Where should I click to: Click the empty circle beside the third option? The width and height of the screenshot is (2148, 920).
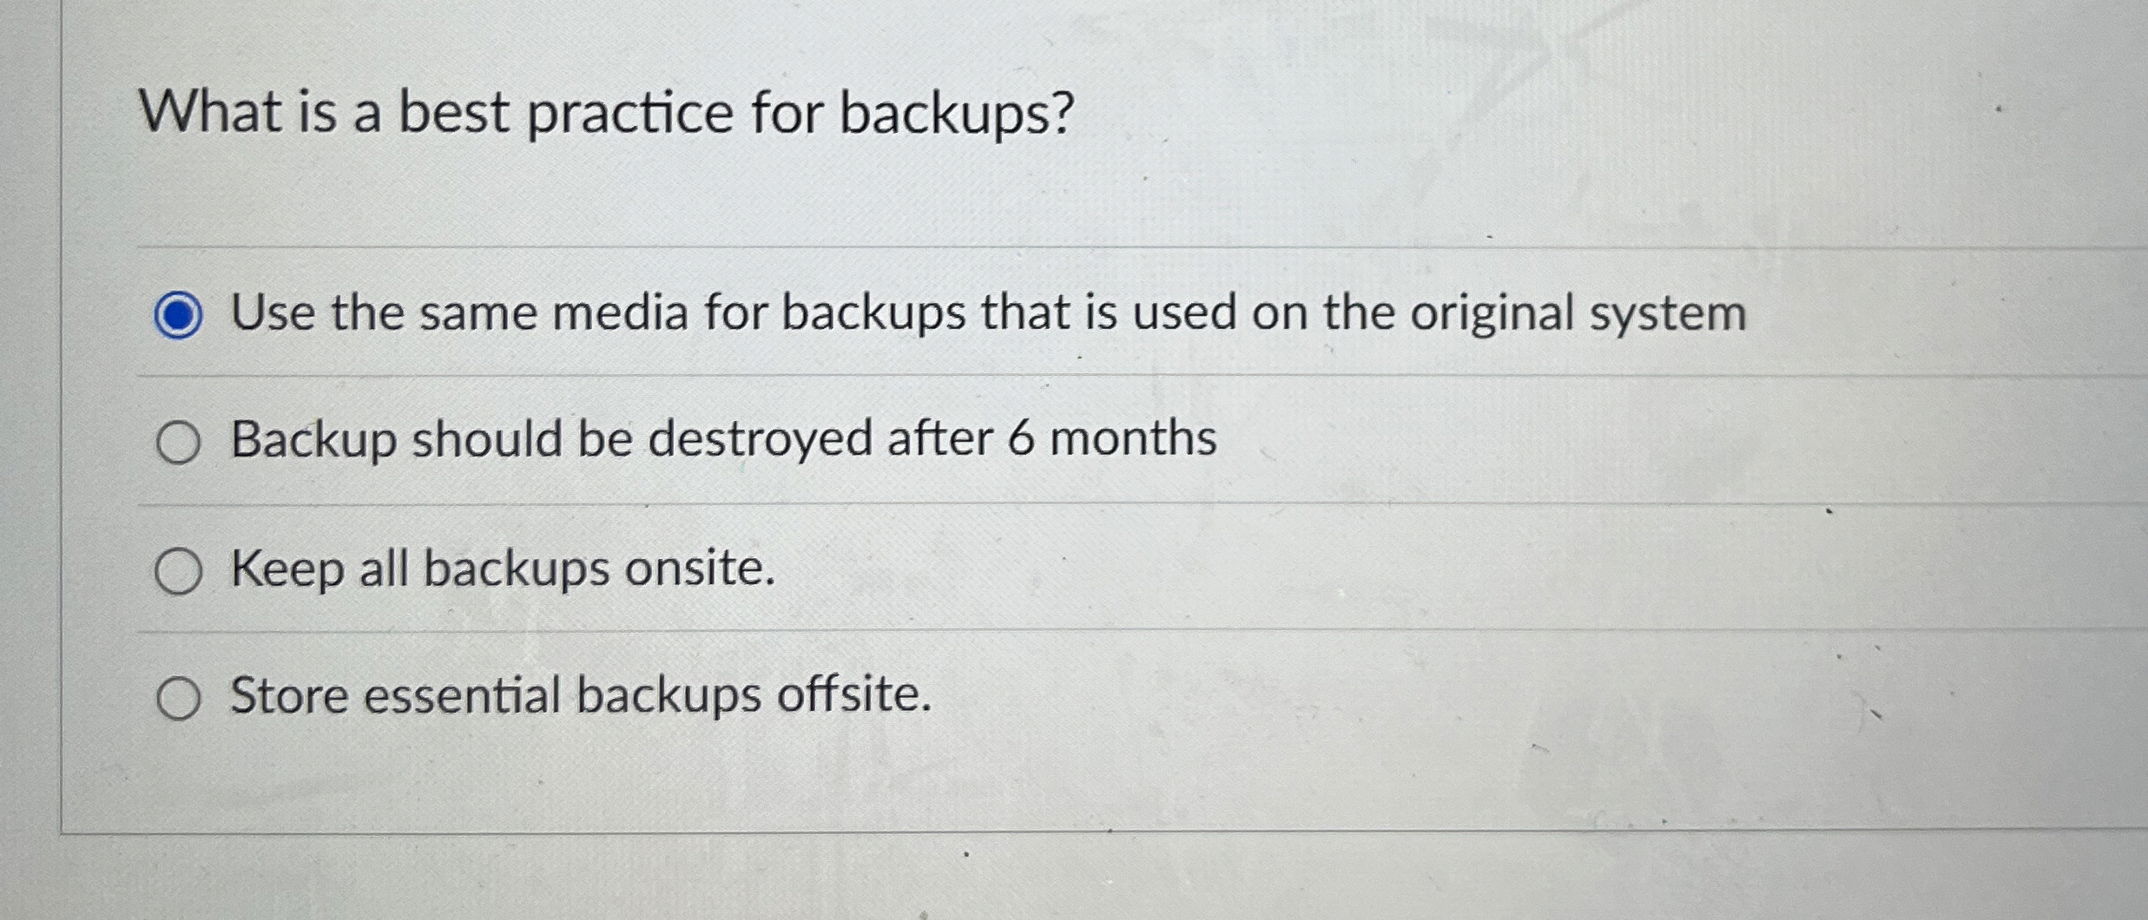(180, 570)
